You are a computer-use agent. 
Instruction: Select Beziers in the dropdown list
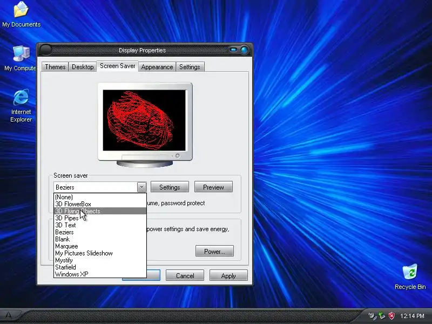click(100, 232)
